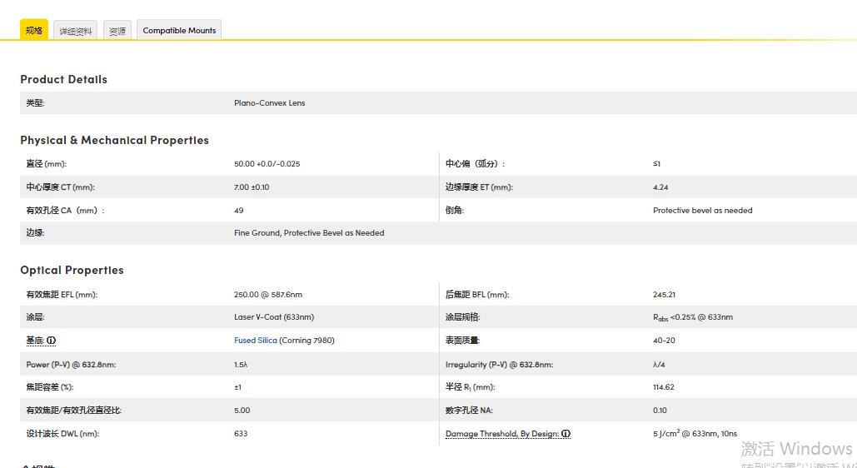Select the 资源 tab

(117, 31)
